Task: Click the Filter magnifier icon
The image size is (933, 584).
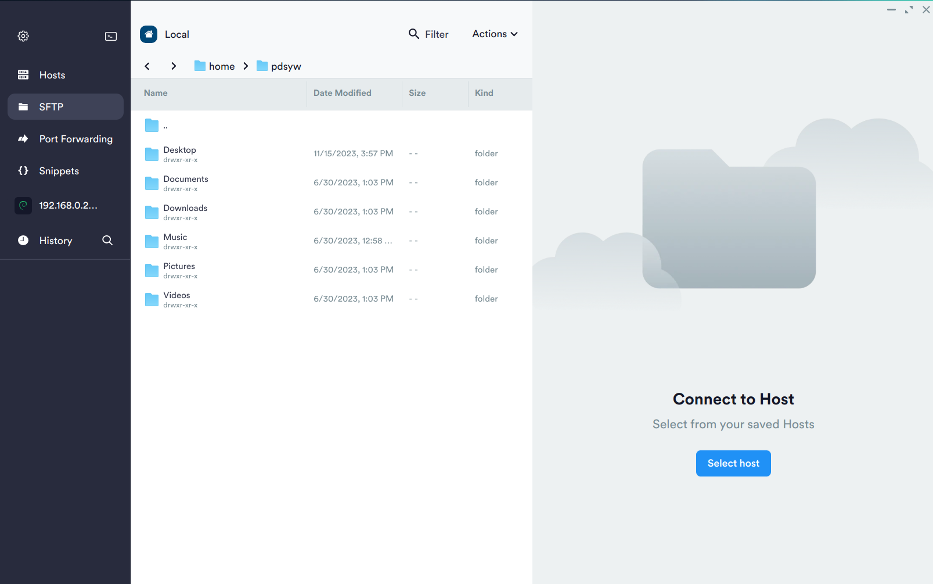Action: [414, 34]
